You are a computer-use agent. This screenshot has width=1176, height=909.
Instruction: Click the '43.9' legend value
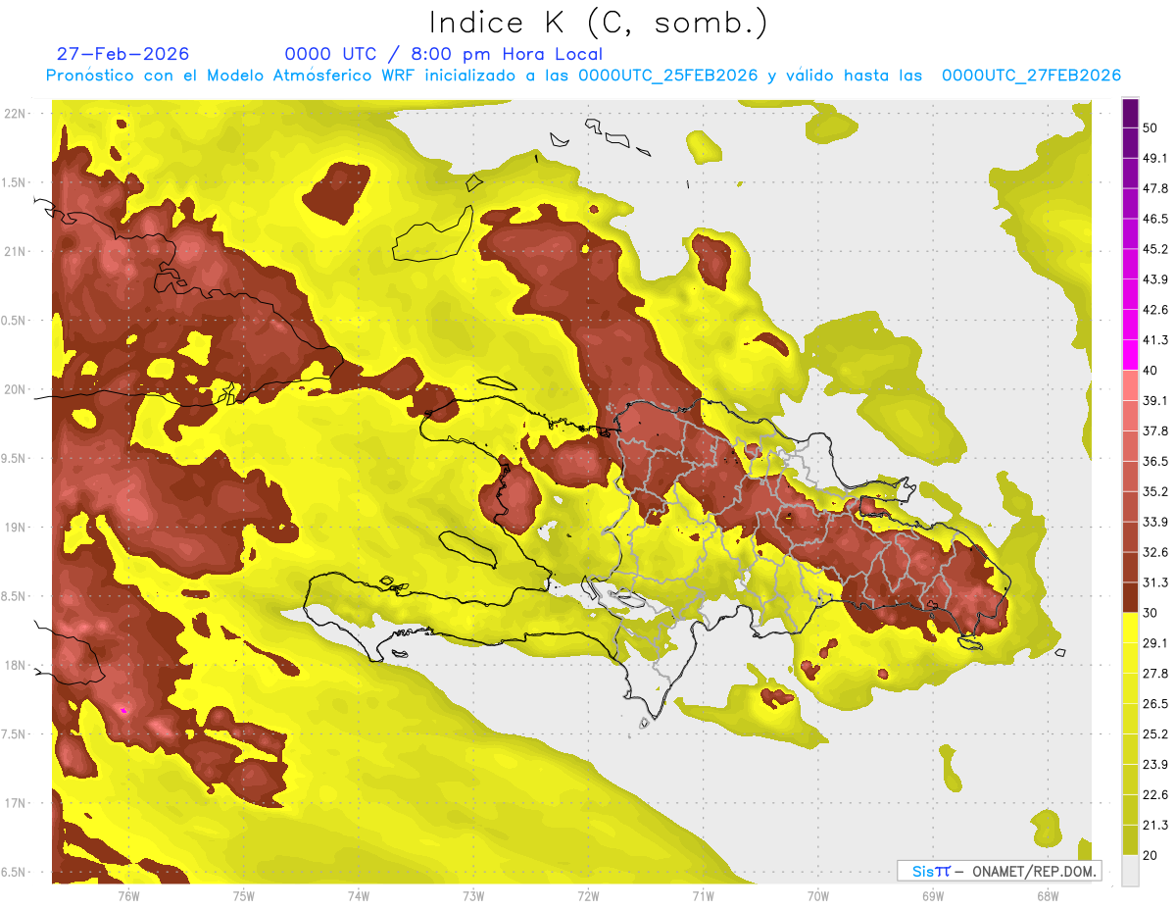1155,279
